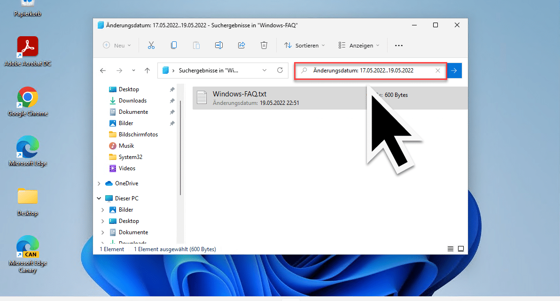Unpin Desktop via its pin icon
The image size is (560, 301).
click(x=172, y=89)
